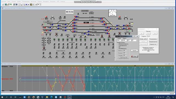Open the НСИ menu
The width and height of the screenshot is (176, 99).
[58, 1]
